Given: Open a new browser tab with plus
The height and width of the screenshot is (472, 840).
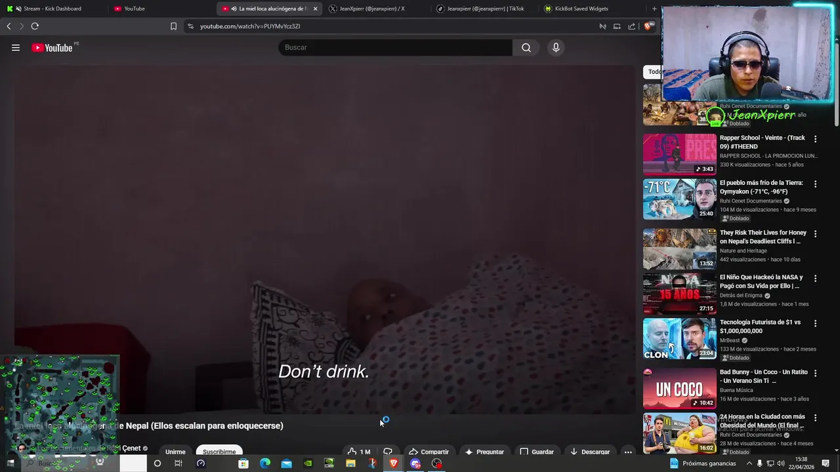Looking at the screenshot, I should (654, 9).
